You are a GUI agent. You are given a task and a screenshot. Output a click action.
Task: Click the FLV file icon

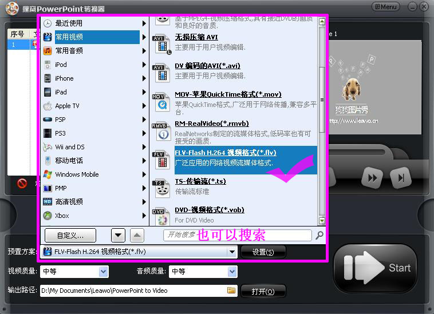pyautogui.click(x=161, y=160)
